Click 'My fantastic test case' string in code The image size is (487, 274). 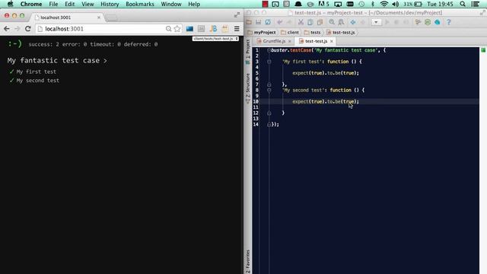(x=345, y=50)
